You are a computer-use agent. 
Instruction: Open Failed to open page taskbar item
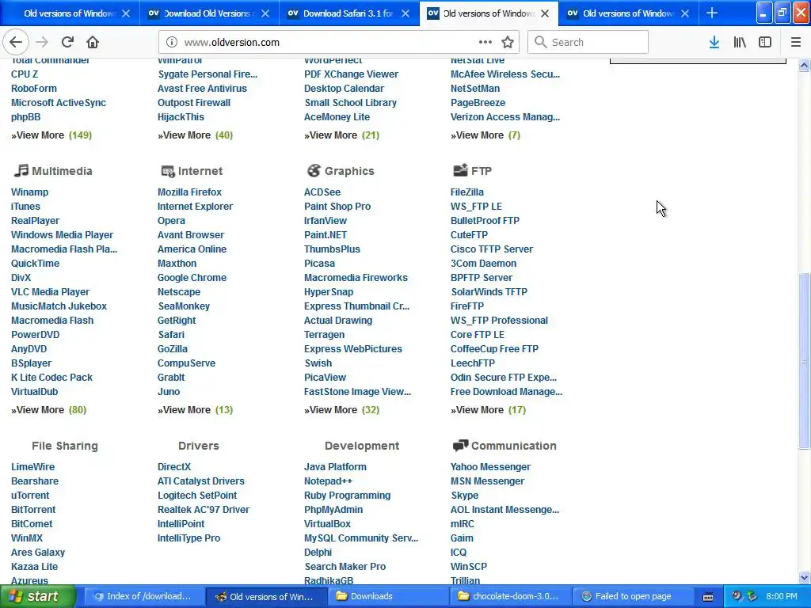pos(633,597)
